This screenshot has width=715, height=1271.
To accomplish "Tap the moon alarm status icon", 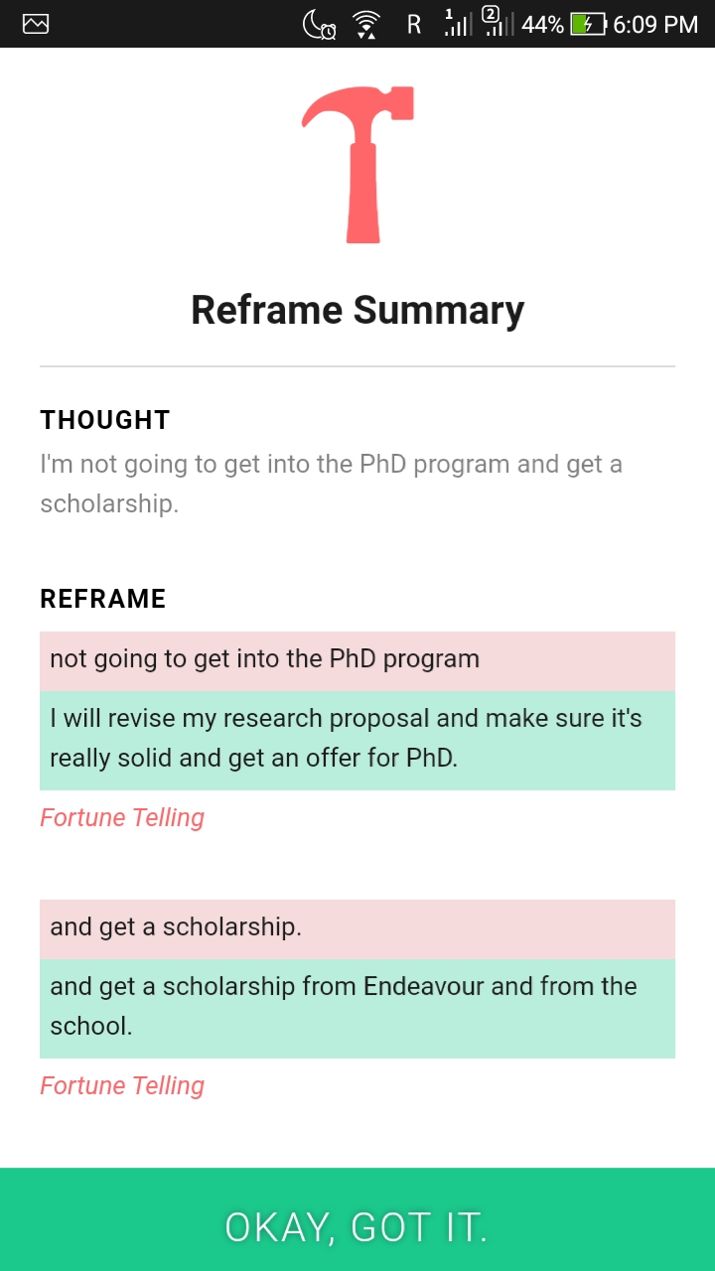I will coord(319,24).
